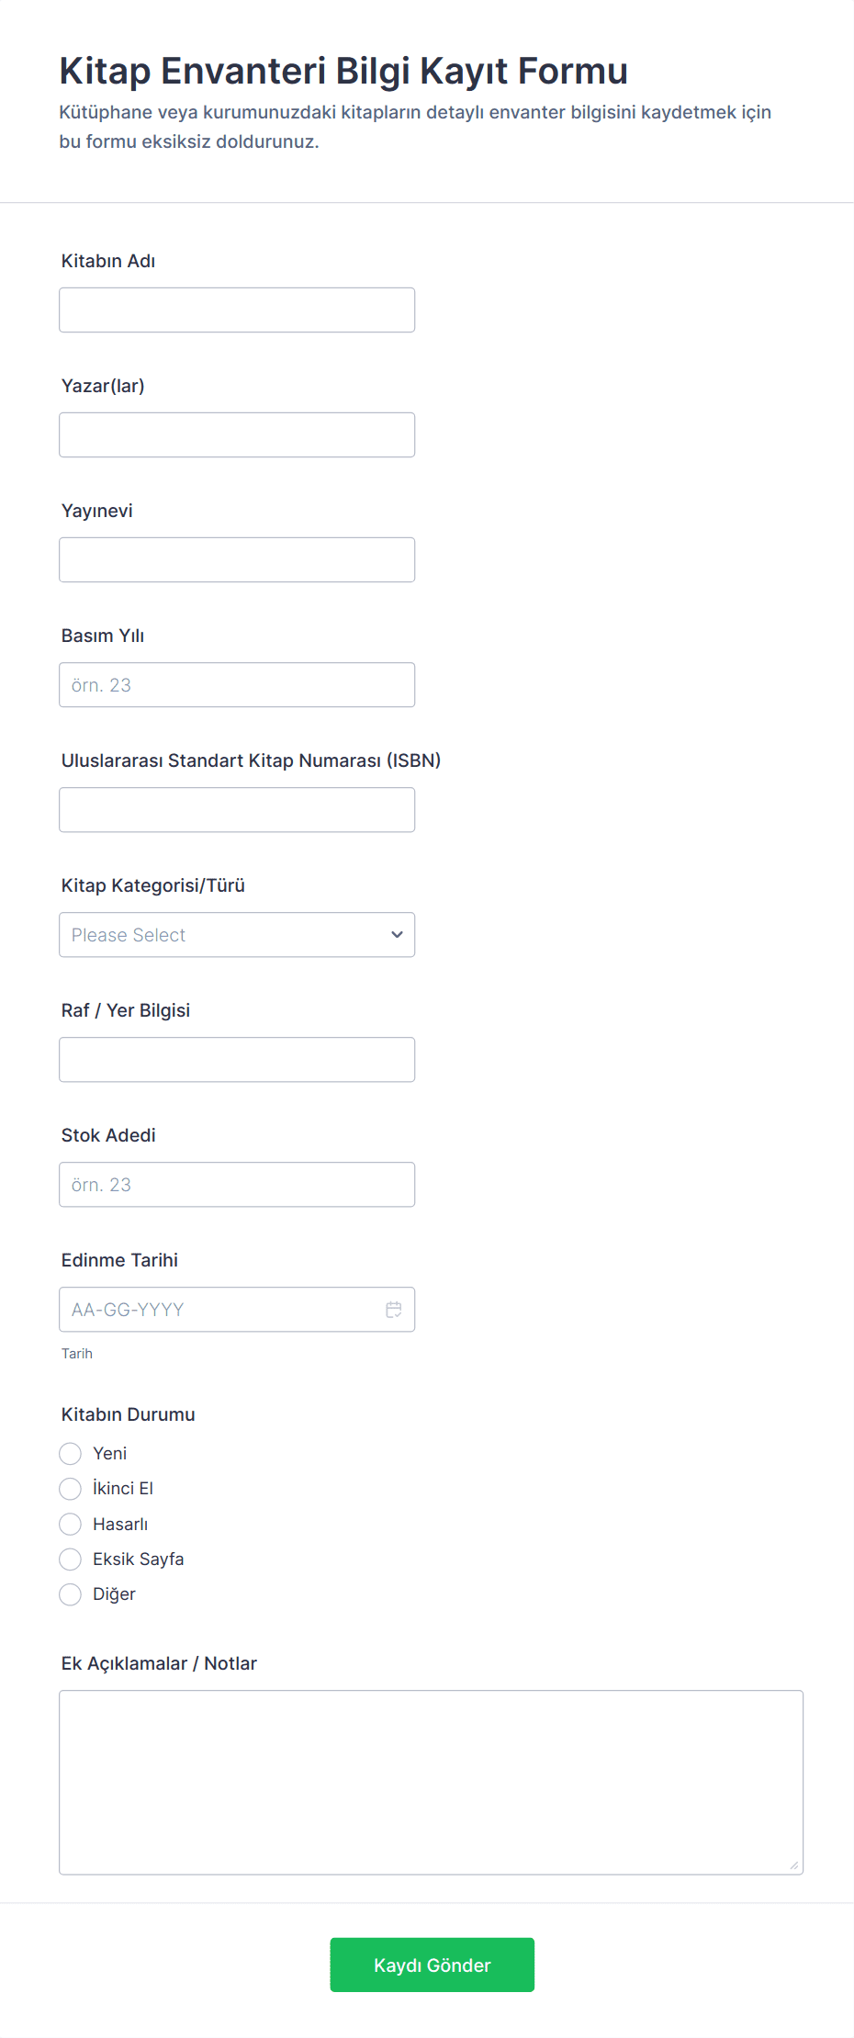Pick Diğer as the book condition
Screen dimensions: 854x2038
pos(71,1594)
